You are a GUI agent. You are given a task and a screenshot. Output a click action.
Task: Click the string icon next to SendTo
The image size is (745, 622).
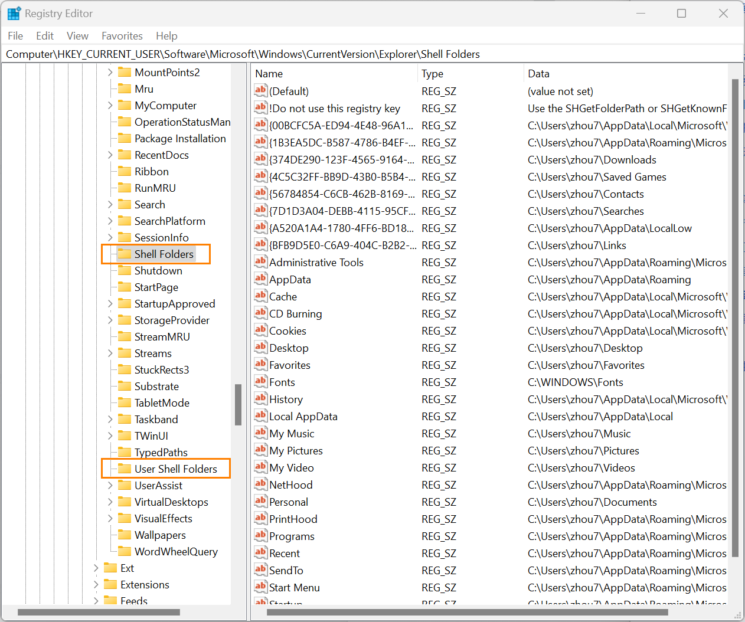tap(261, 569)
